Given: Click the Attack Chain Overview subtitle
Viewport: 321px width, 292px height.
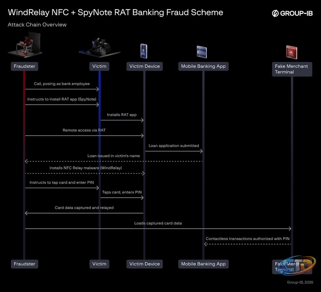Looking at the screenshot, I should (x=37, y=25).
